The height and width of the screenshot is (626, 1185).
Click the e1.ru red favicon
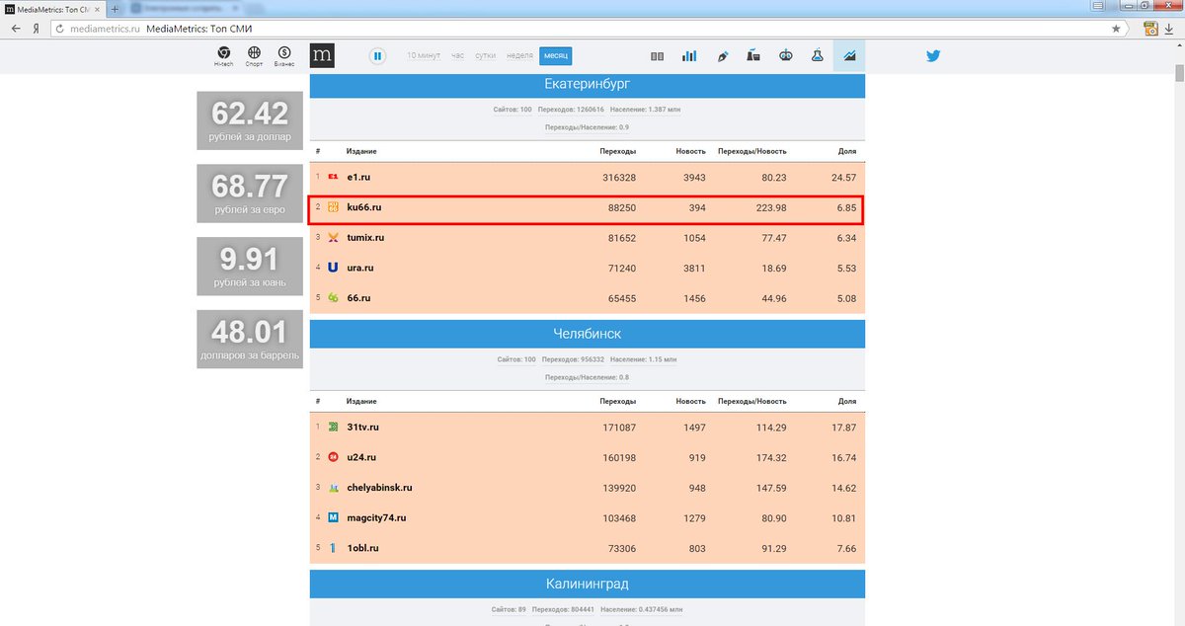pos(333,177)
